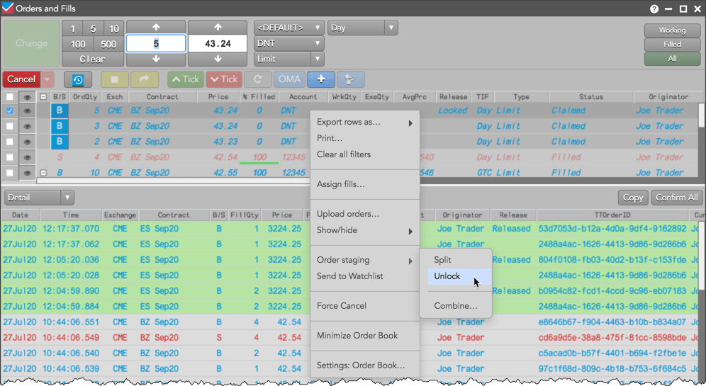Click the order routing tree icon
The image size is (706, 386).
click(x=350, y=79)
